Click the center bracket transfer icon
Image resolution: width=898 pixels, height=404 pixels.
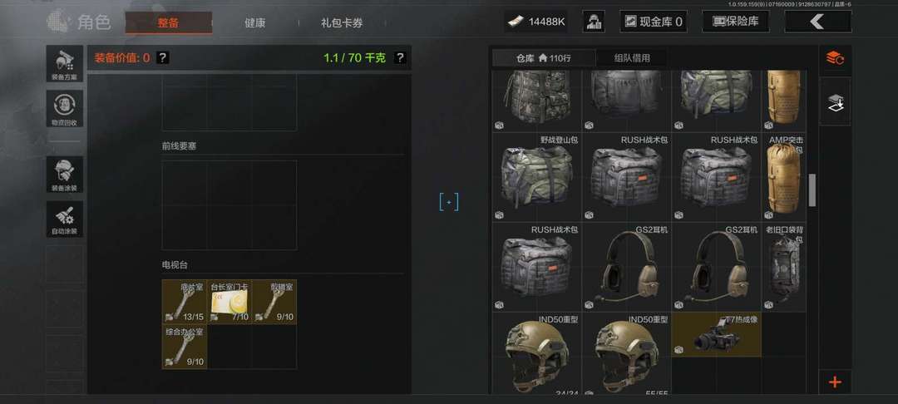[449, 202]
